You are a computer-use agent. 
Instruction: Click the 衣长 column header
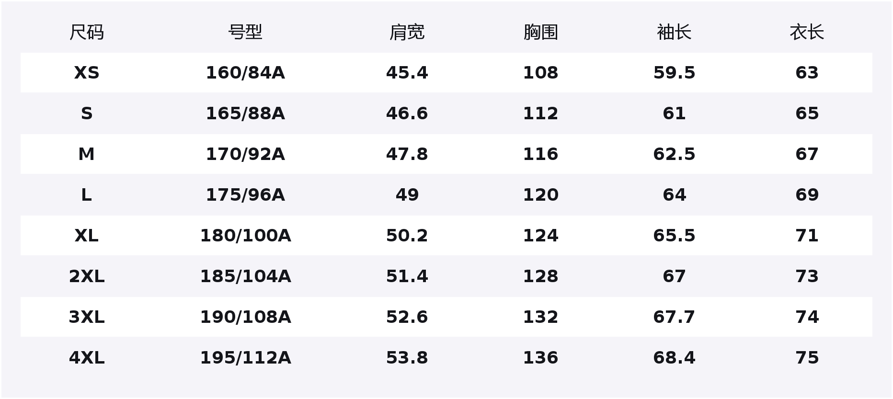[x=807, y=33]
